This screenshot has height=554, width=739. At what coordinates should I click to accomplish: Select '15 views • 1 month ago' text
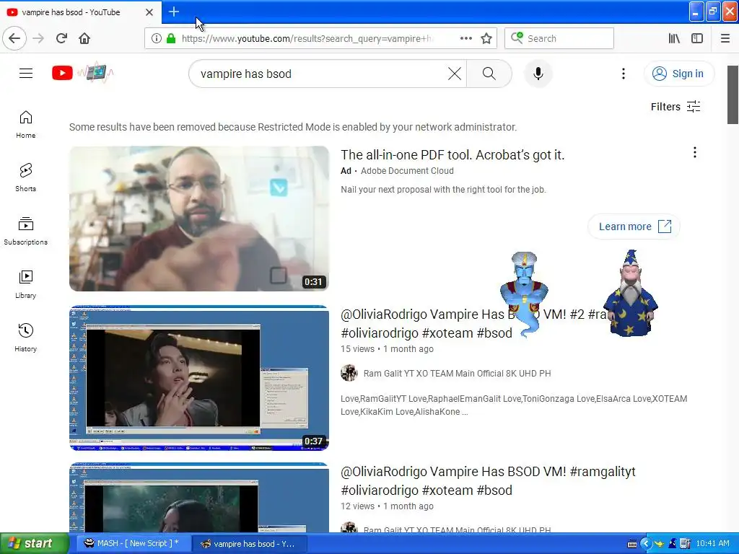[x=387, y=349]
